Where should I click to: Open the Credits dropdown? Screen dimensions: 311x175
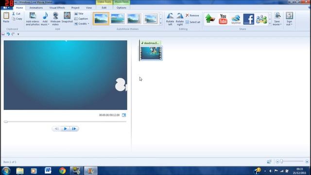(82, 24)
